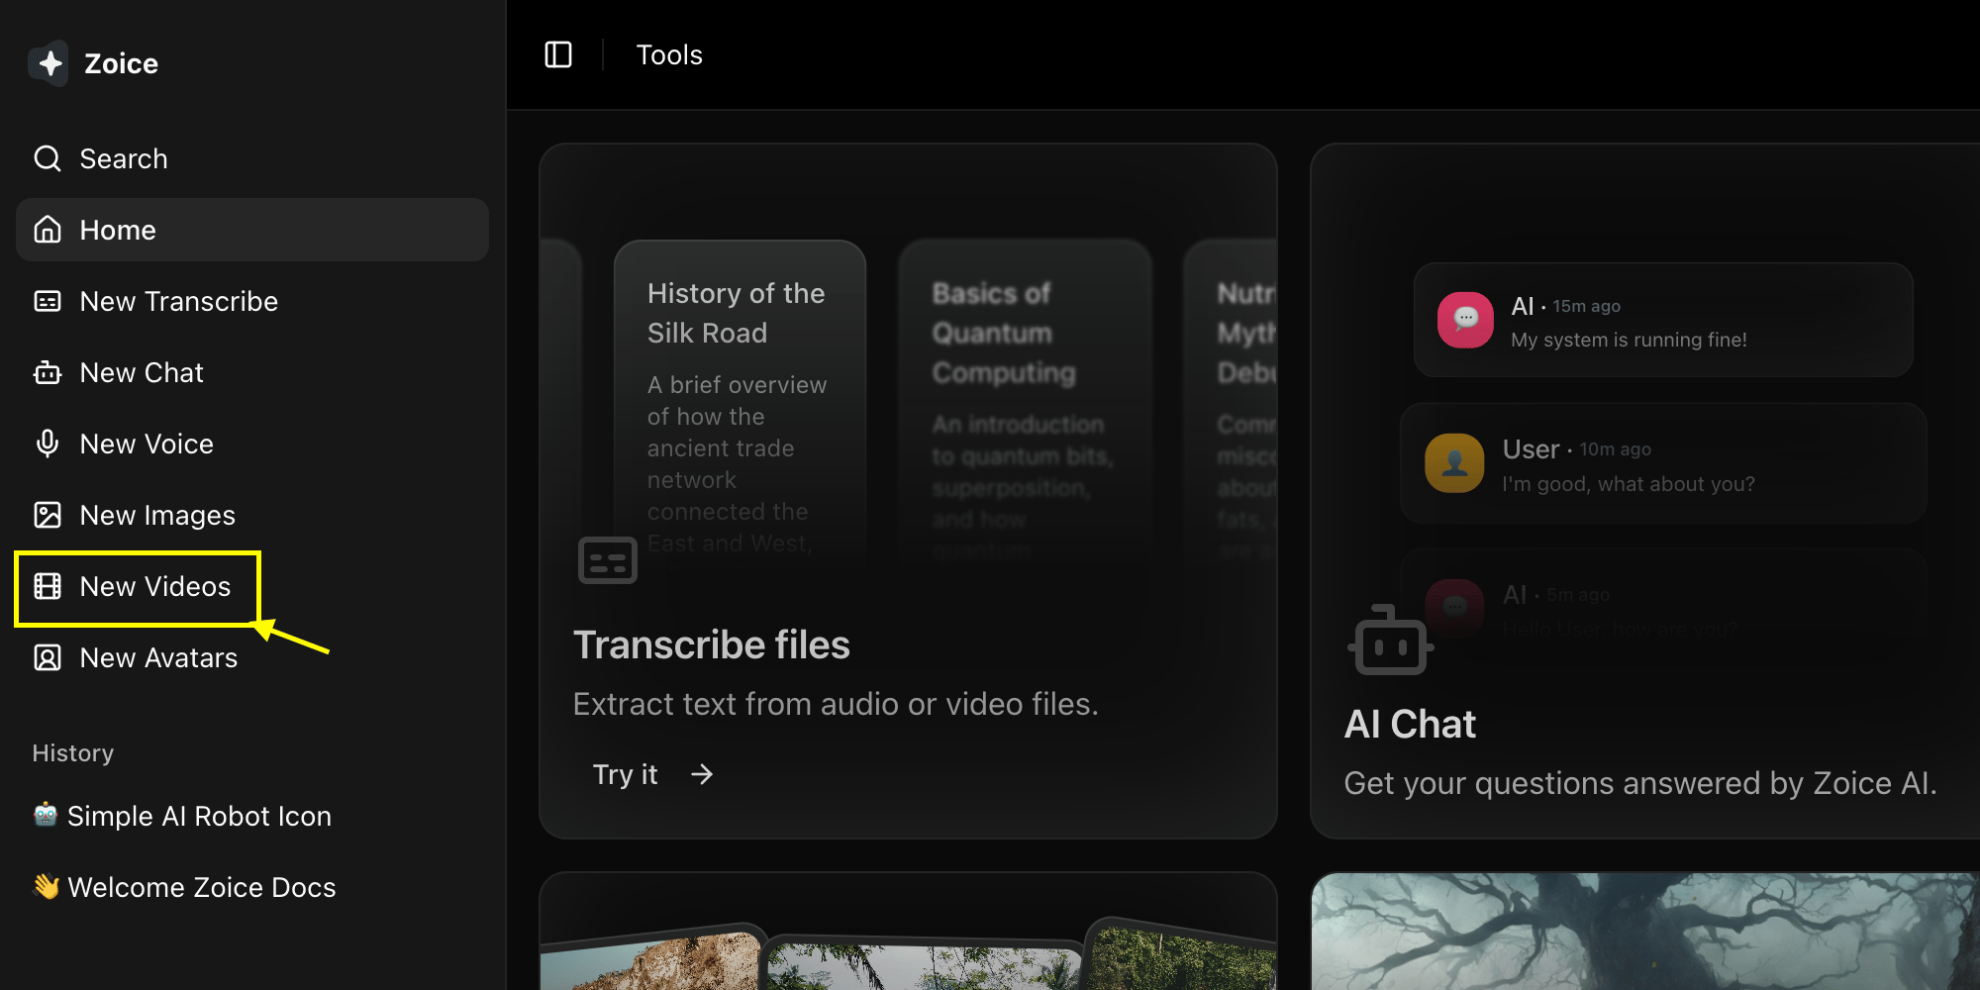Click 'Get your questions answered by Zoice AI.'
The height and width of the screenshot is (990, 1980).
click(1639, 783)
